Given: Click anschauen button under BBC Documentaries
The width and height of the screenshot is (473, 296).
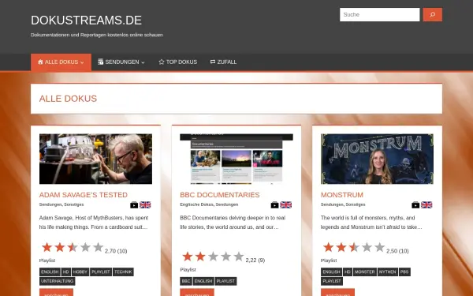Looking at the screenshot, I should pos(197,292).
